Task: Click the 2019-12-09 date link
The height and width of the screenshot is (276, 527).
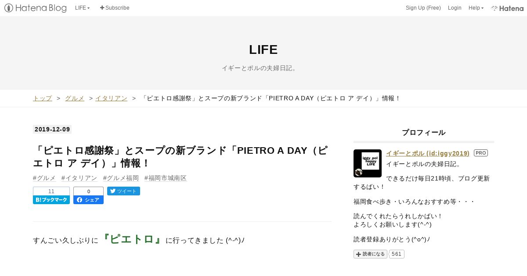Action: [x=52, y=129]
